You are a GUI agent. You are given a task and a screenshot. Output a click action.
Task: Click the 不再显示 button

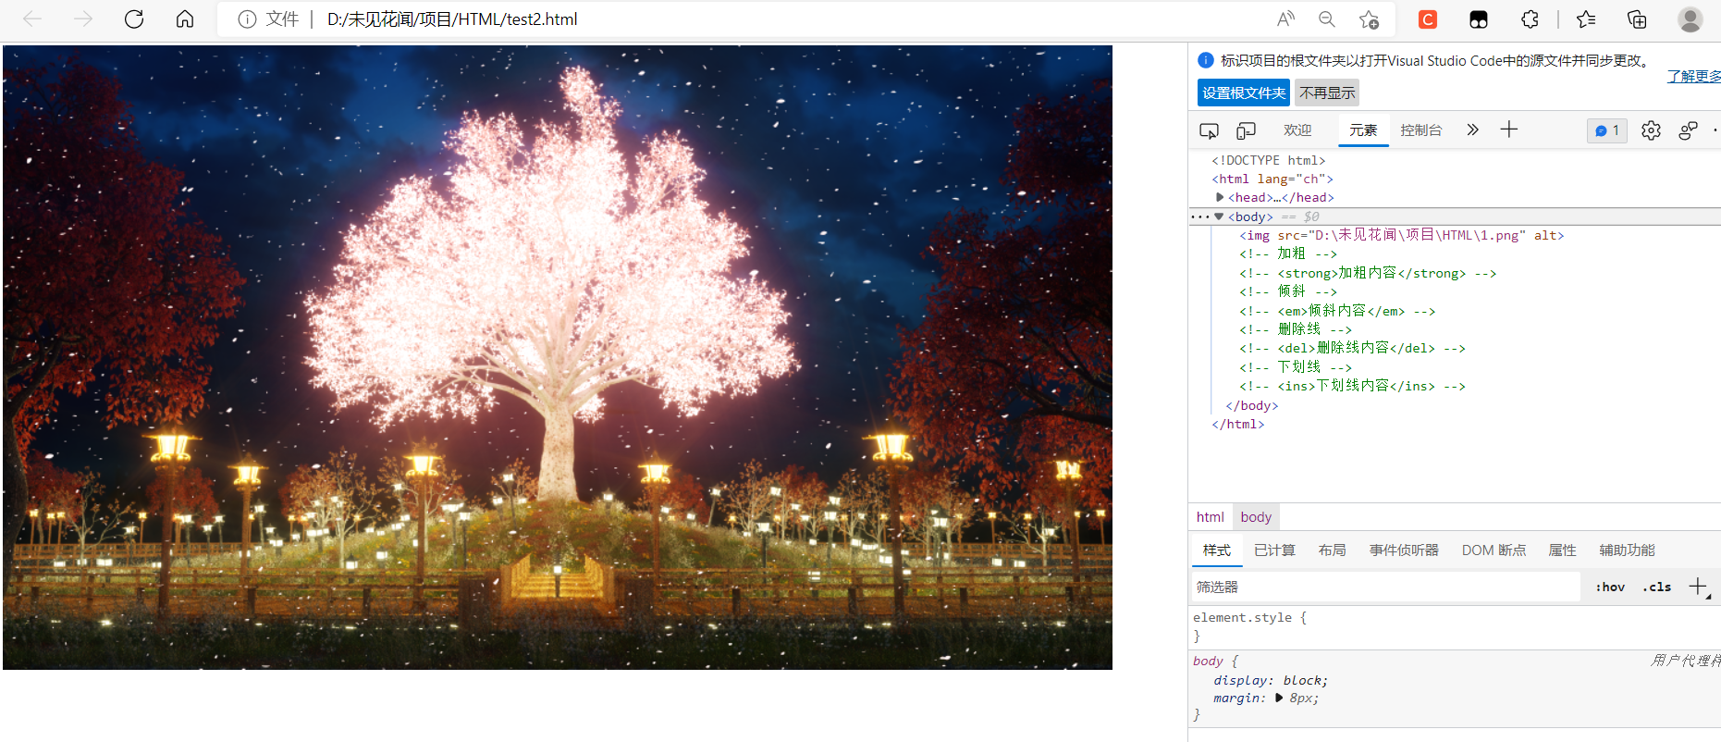(x=1327, y=93)
